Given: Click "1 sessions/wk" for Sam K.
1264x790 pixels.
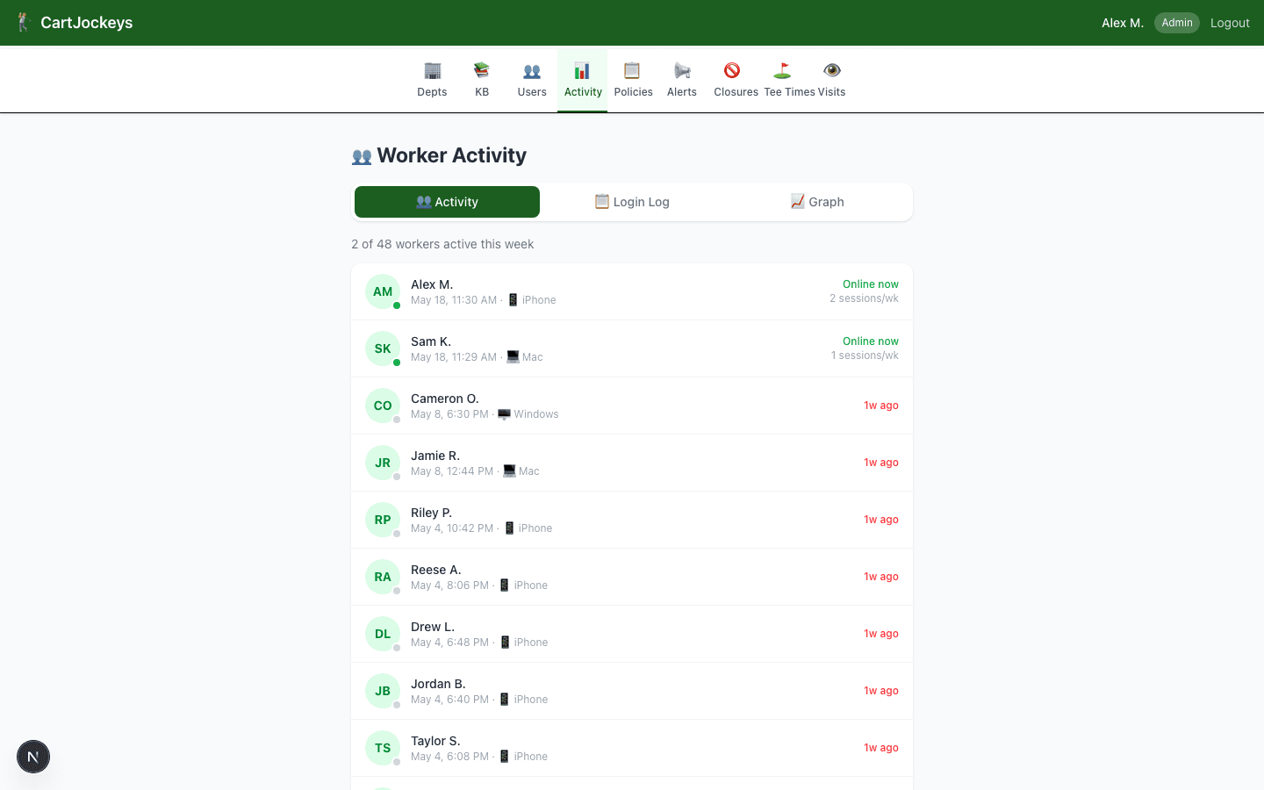Looking at the screenshot, I should tap(865, 355).
